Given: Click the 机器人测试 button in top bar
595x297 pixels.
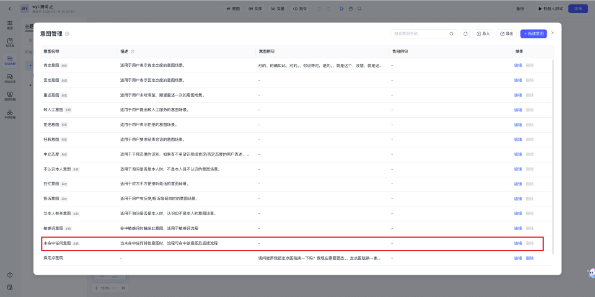Looking at the screenshot, I should click(x=538, y=9).
